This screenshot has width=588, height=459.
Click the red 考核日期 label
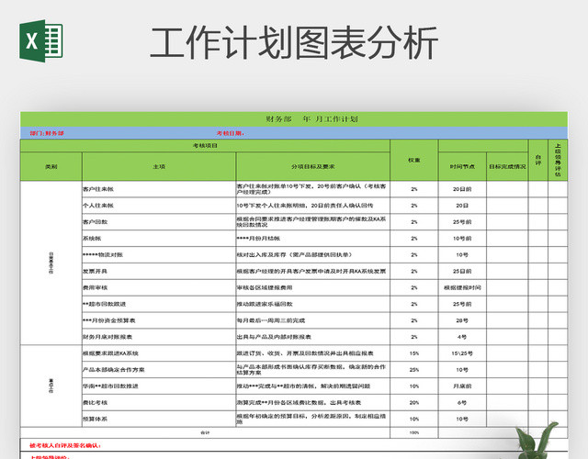(x=231, y=133)
